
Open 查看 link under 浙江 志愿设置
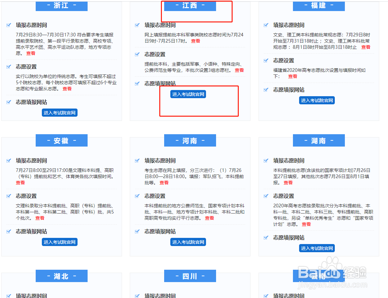coord(67,88)
